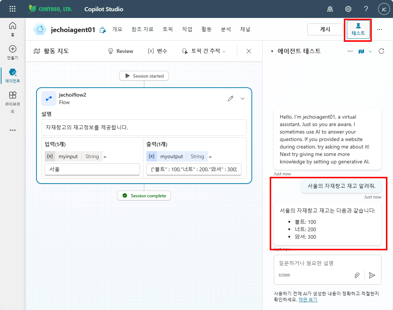Attach a file with the paperclip icon

pyautogui.click(x=357, y=275)
